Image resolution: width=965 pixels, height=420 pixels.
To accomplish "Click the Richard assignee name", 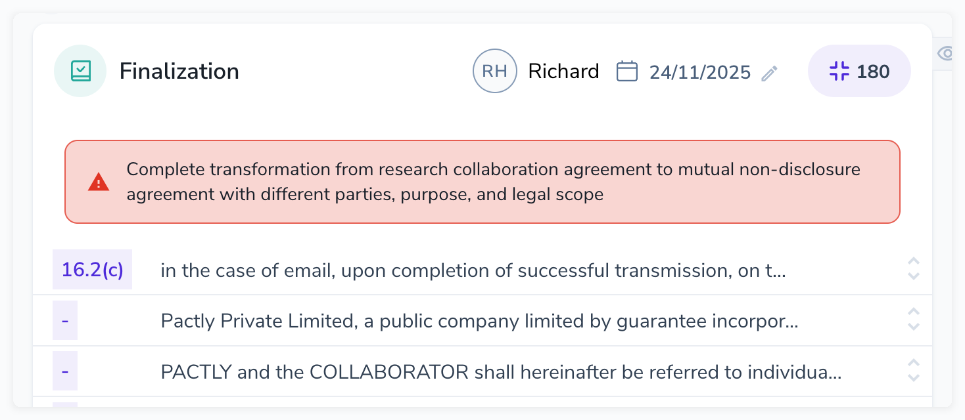I will point(563,71).
